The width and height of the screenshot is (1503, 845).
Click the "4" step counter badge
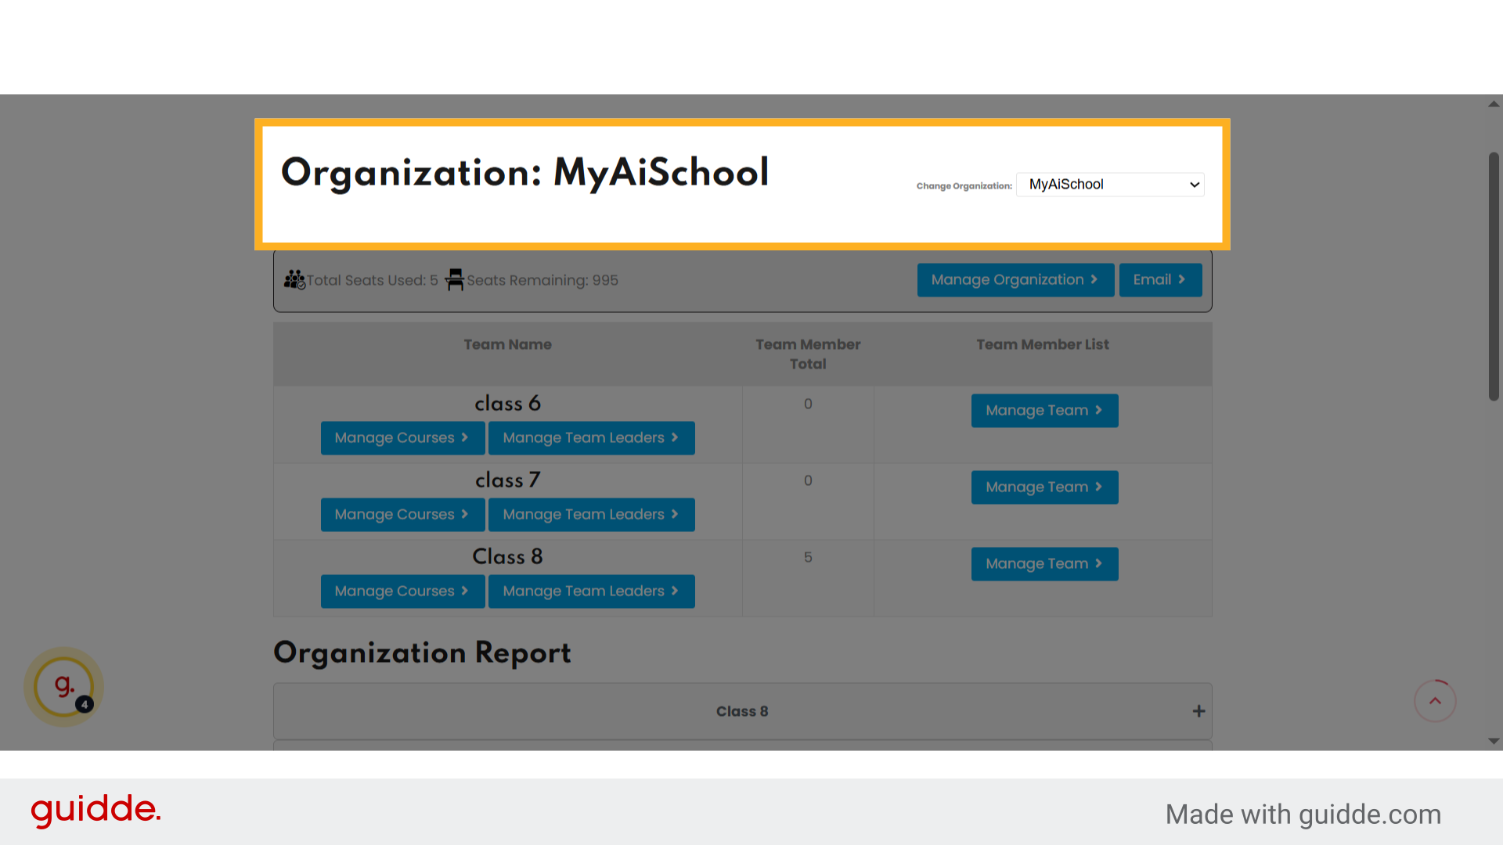(83, 705)
